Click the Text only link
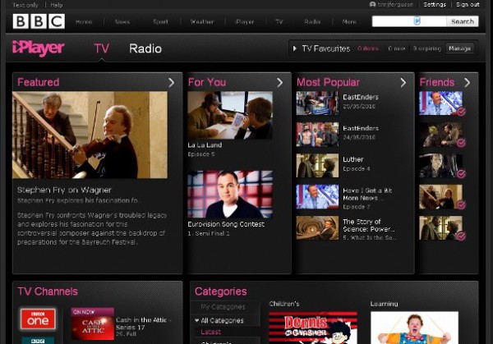 pyautogui.click(x=25, y=5)
